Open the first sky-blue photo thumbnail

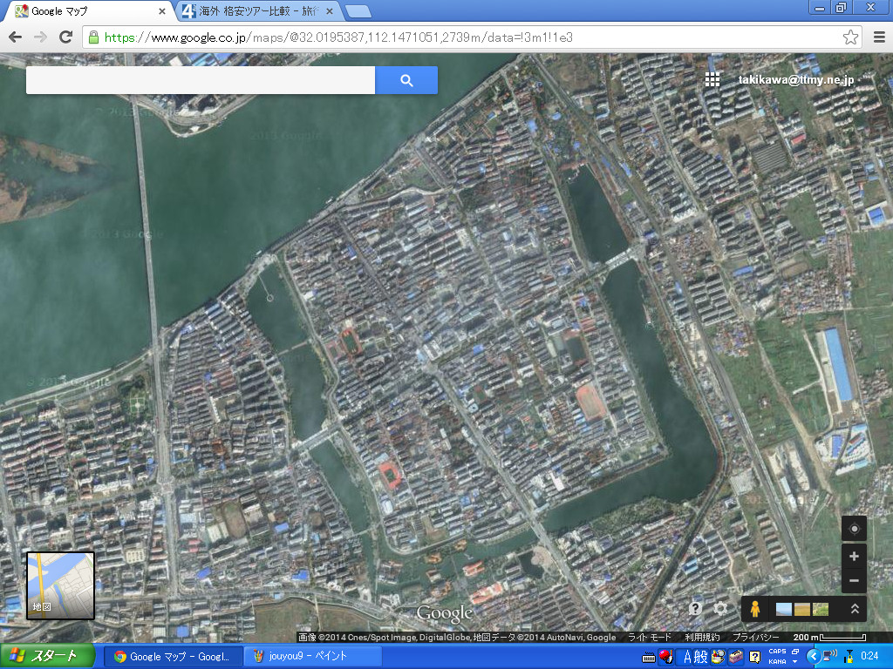coord(783,609)
